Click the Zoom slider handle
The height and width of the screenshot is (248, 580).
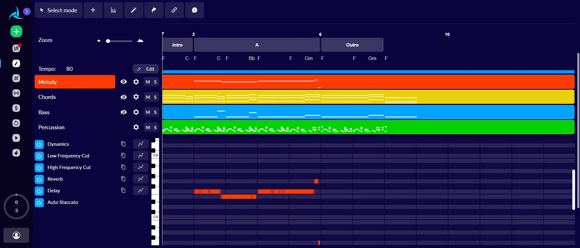tap(108, 41)
